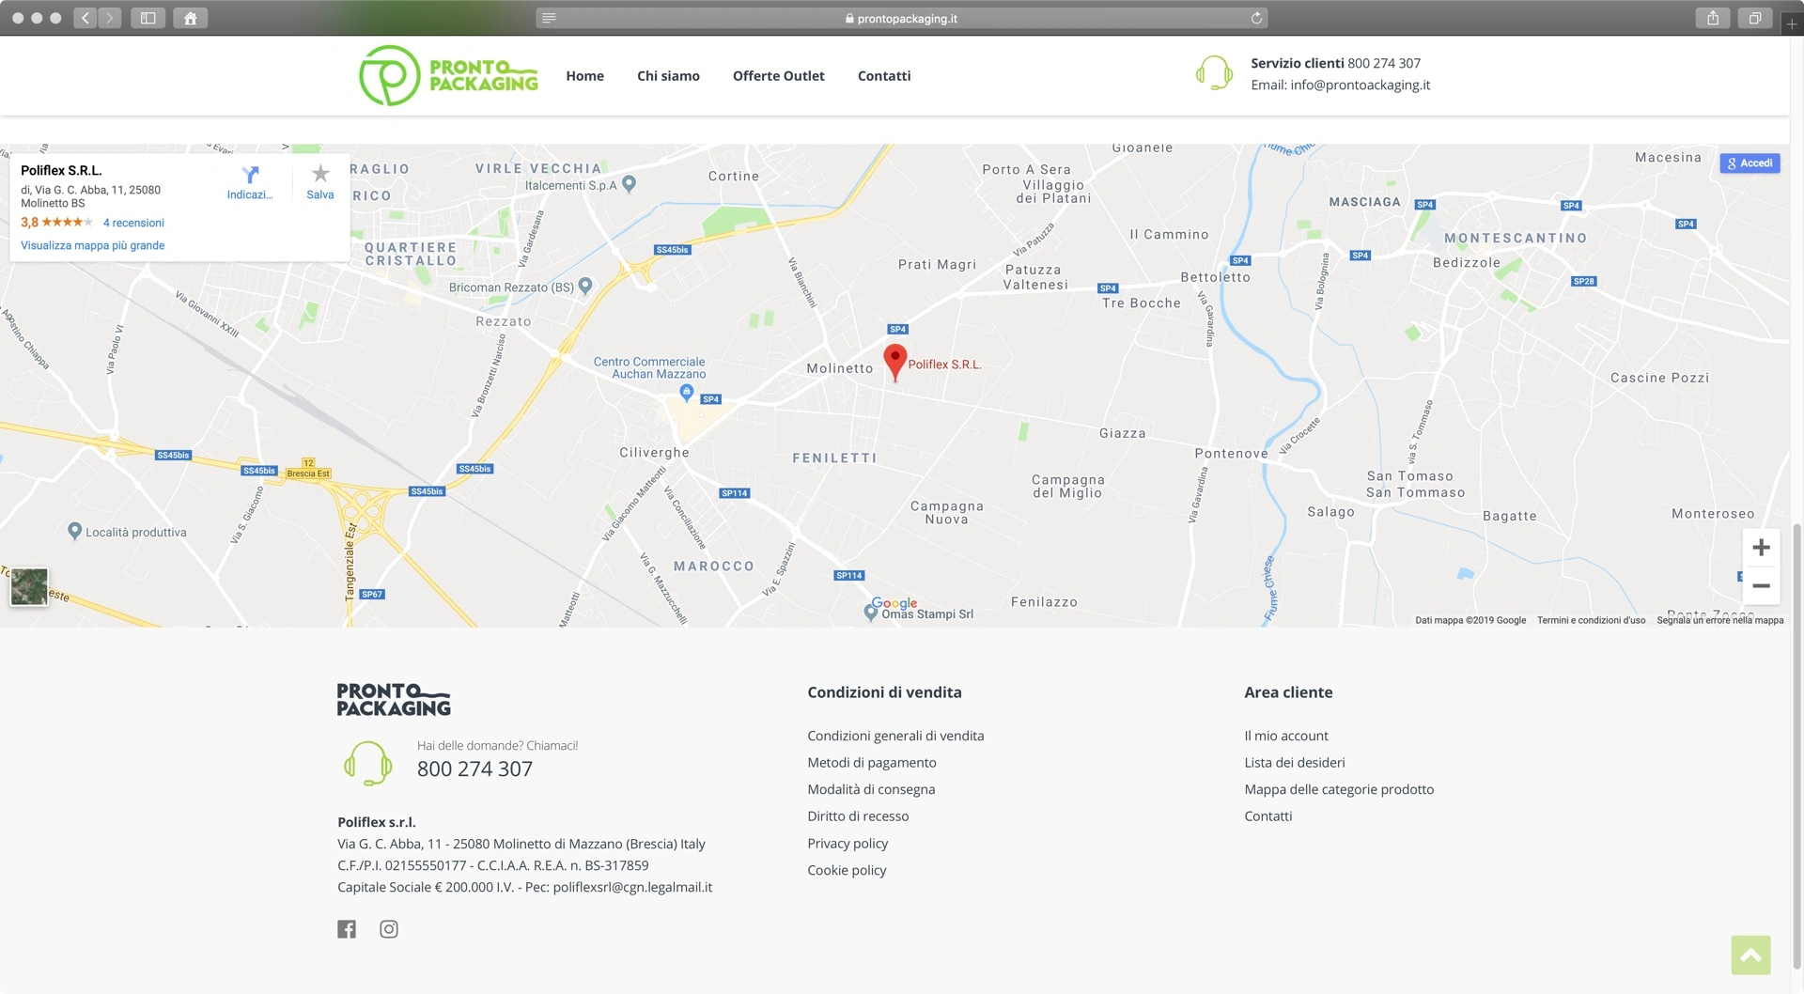The image size is (1804, 994).
Task: Save the place with the Salva star
Action: pos(320,182)
